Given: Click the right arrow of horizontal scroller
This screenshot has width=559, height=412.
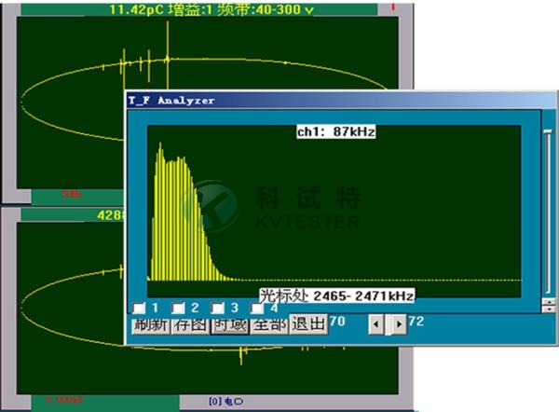Looking at the screenshot, I should [399, 324].
